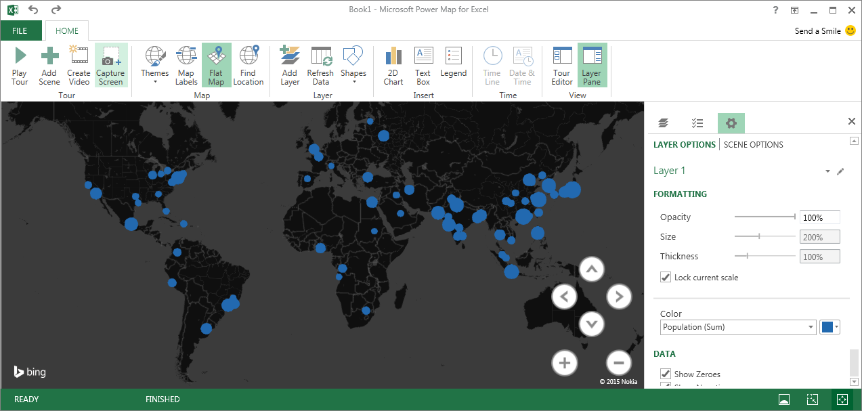Zoom in with the plus button

tap(565, 362)
